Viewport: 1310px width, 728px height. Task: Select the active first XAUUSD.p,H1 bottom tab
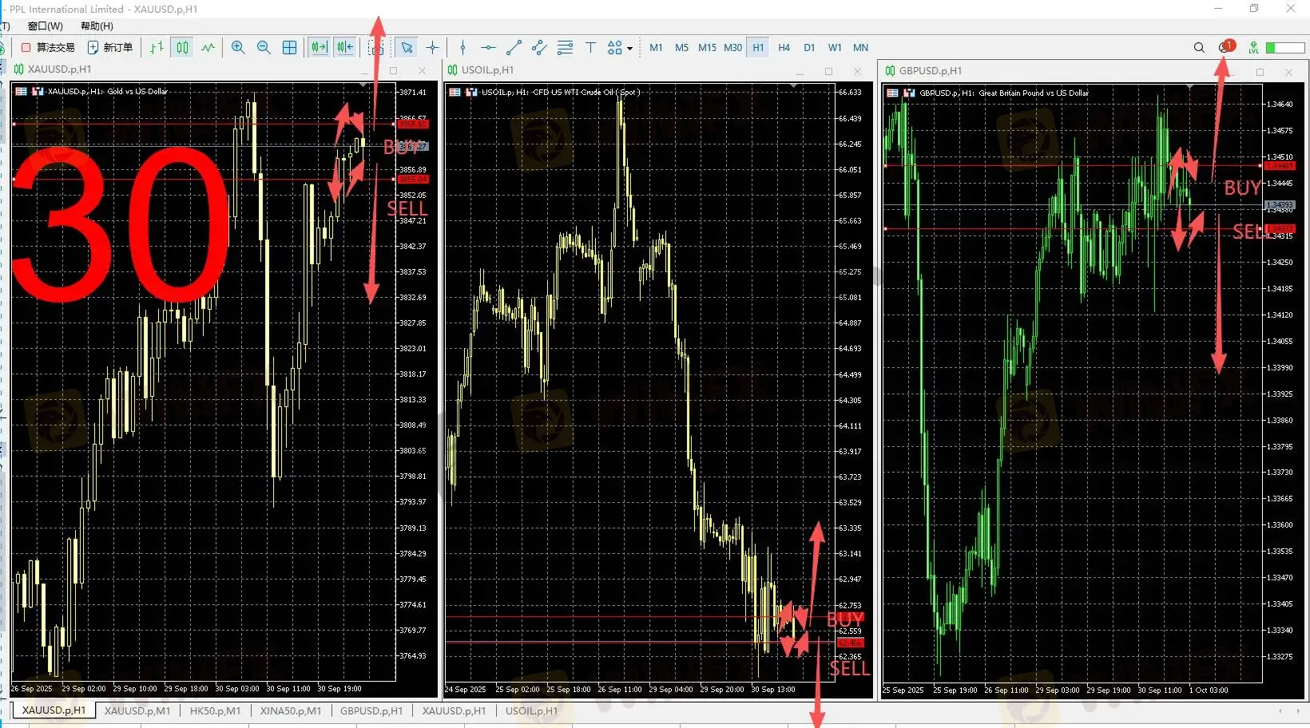click(54, 710)
